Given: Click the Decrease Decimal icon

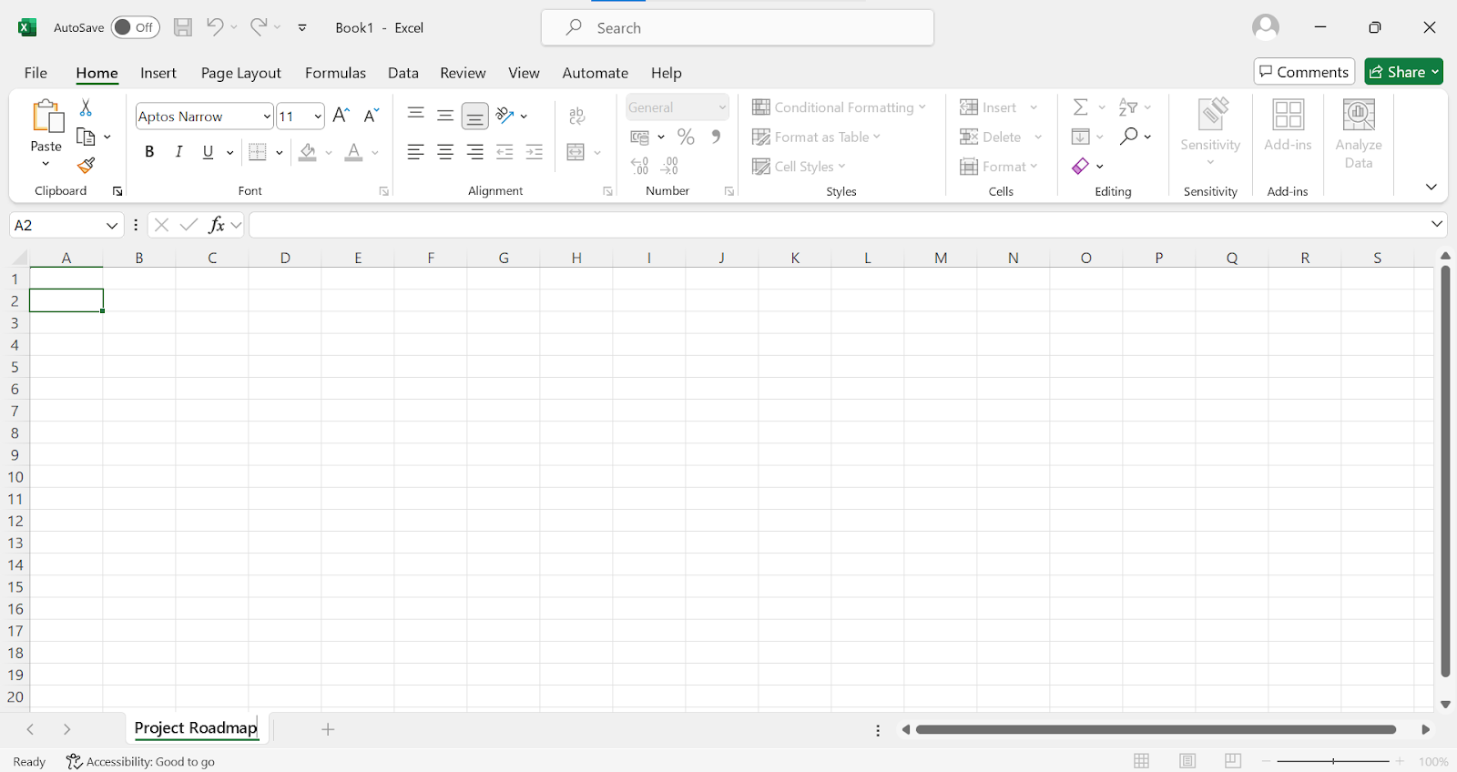Looking at the screenshot, I should [669, 166].
